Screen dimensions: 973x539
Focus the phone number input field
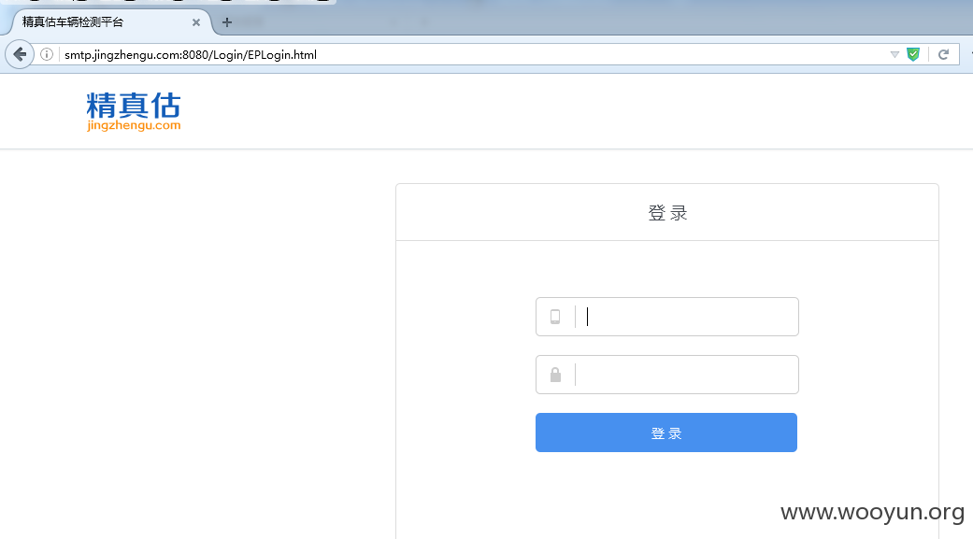(667, 317)
